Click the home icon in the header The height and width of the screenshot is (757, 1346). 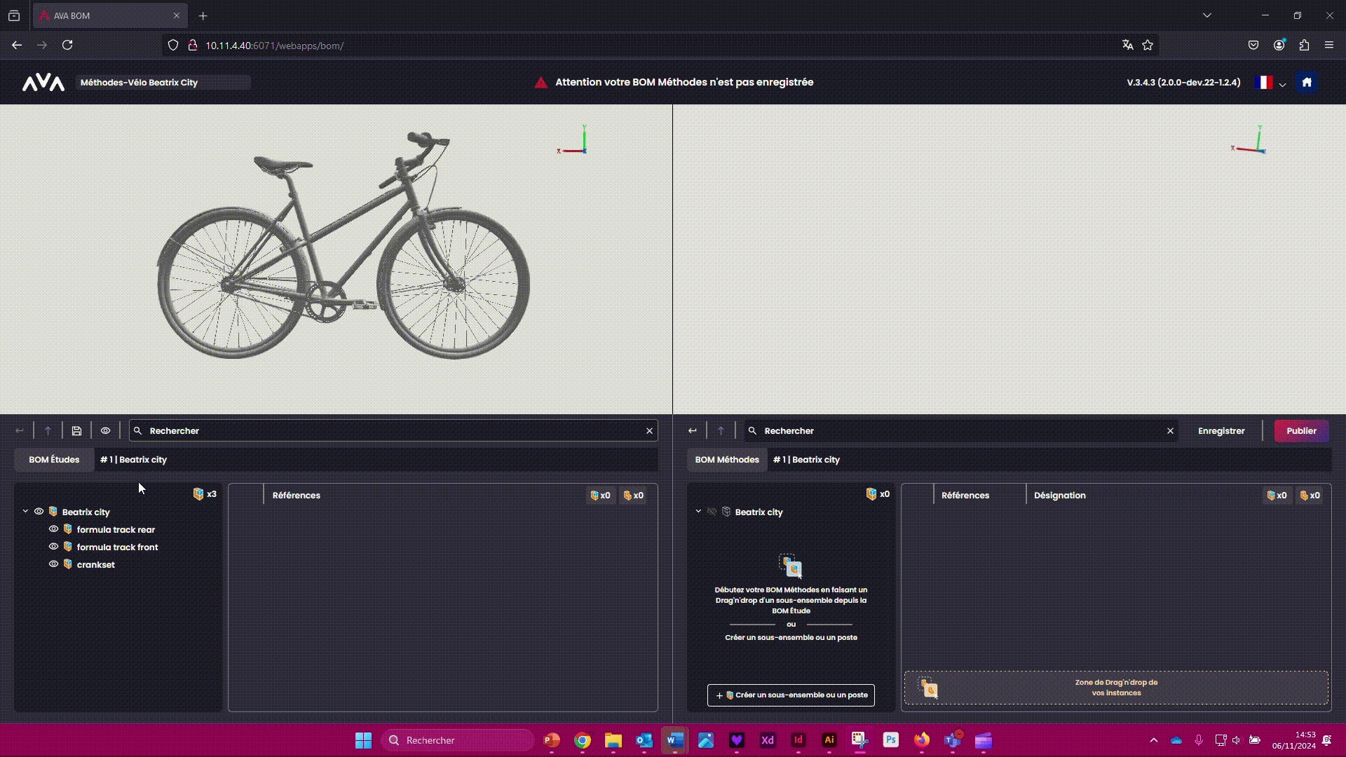tap(1307, 83)
